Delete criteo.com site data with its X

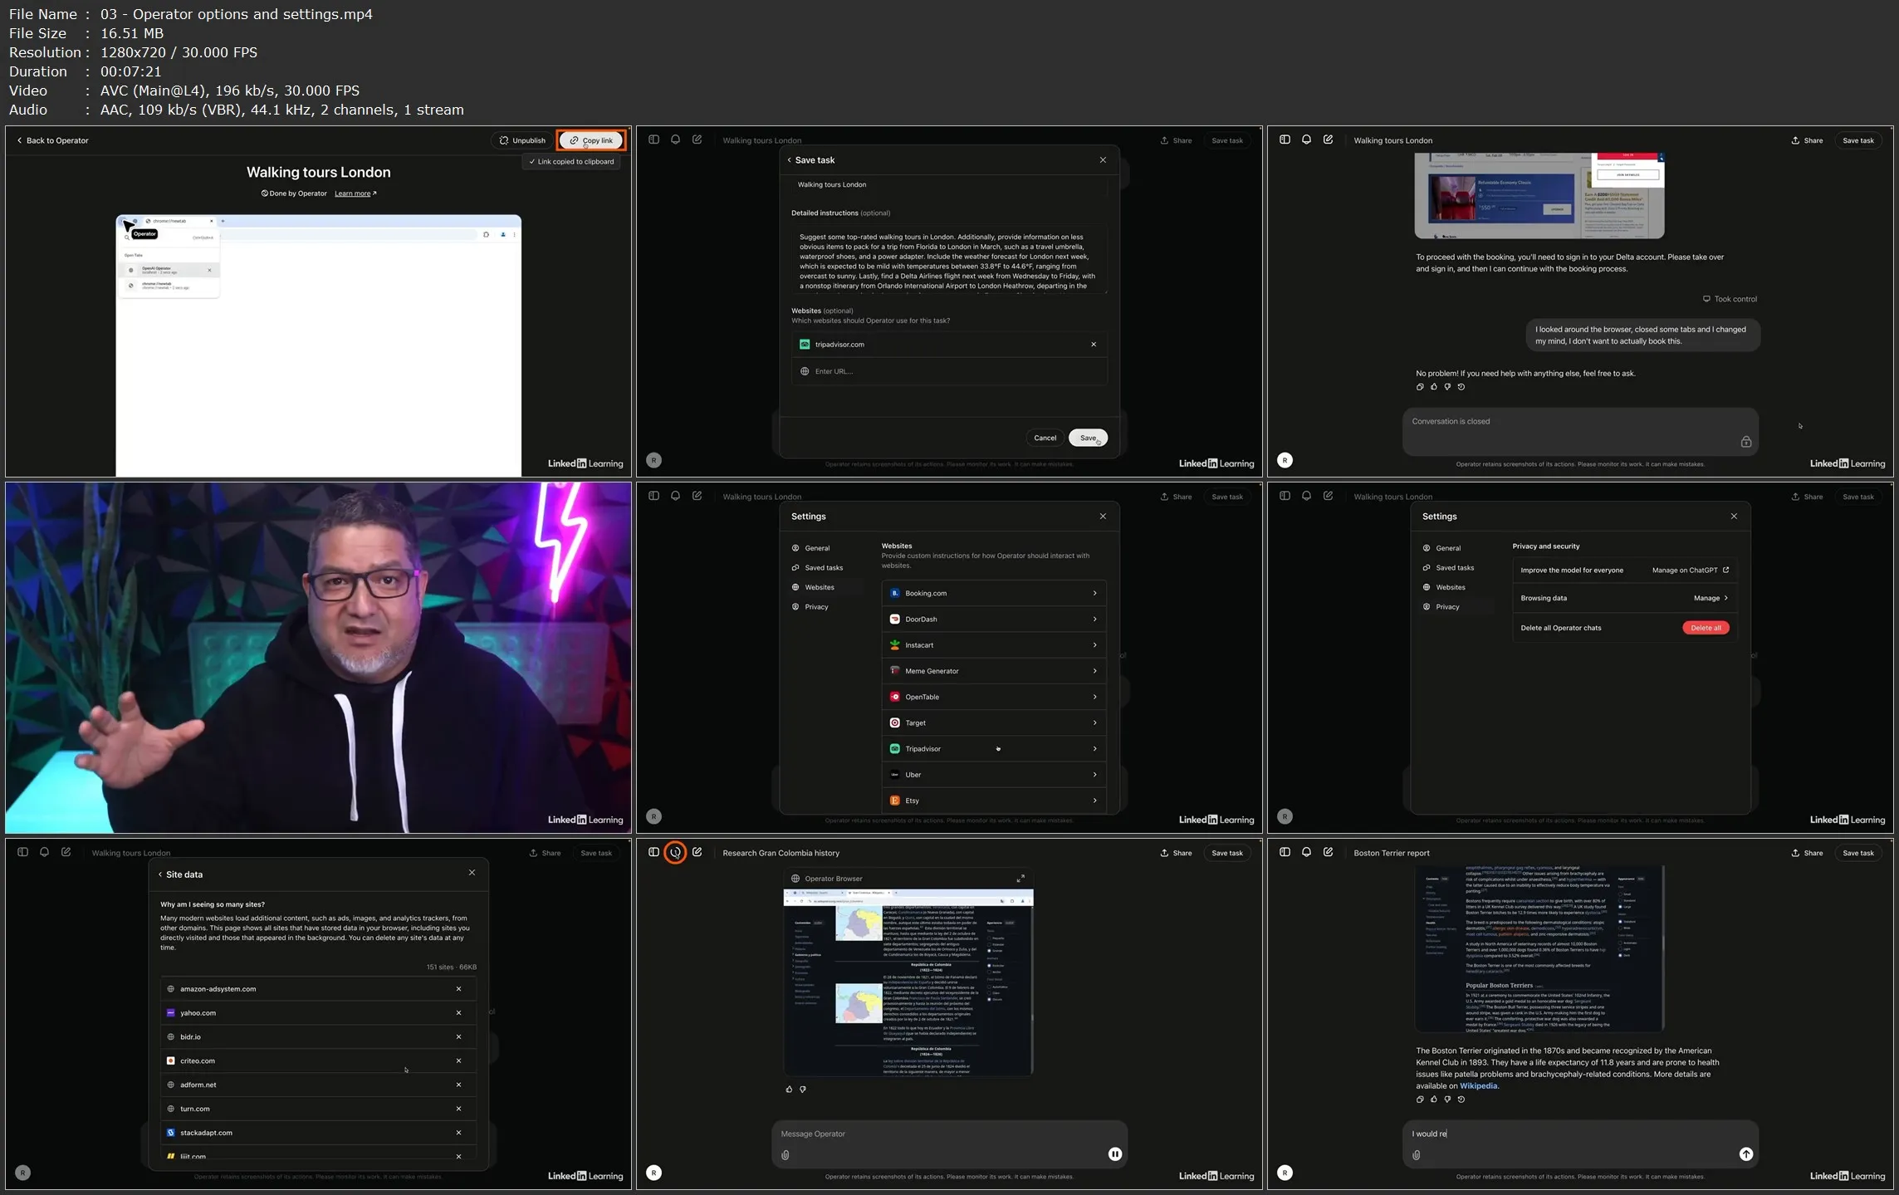pyautogui.click(x=458, y=1061)
